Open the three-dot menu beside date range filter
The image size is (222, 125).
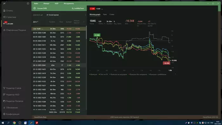coord(86,15)
